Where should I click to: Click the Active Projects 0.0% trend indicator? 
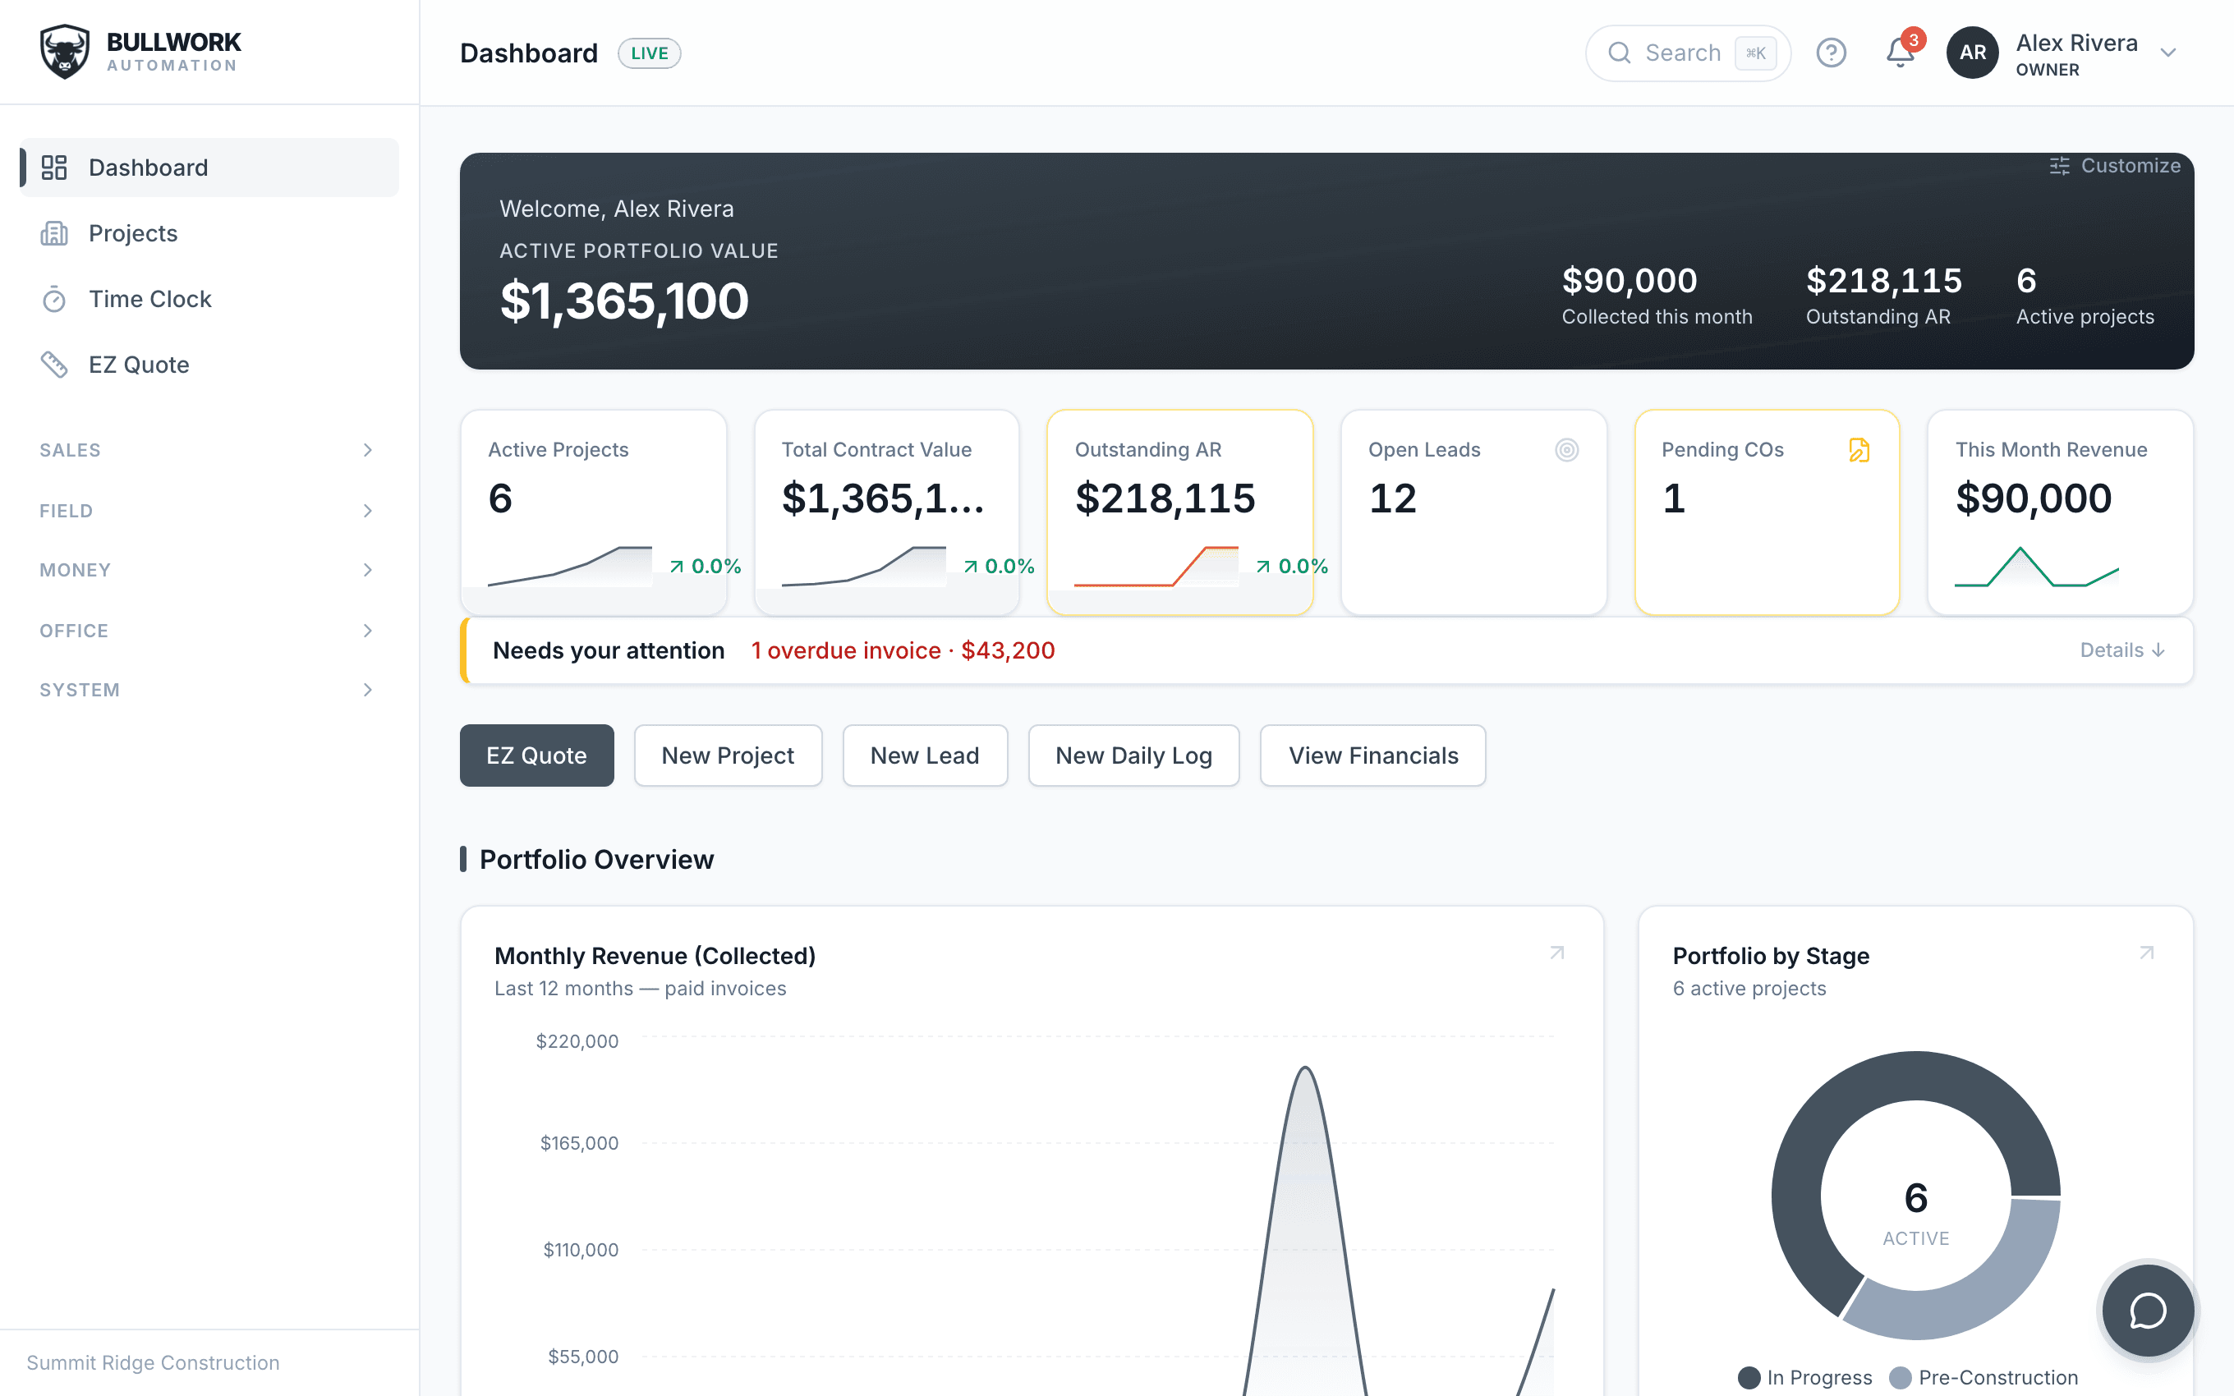[706, 566]
